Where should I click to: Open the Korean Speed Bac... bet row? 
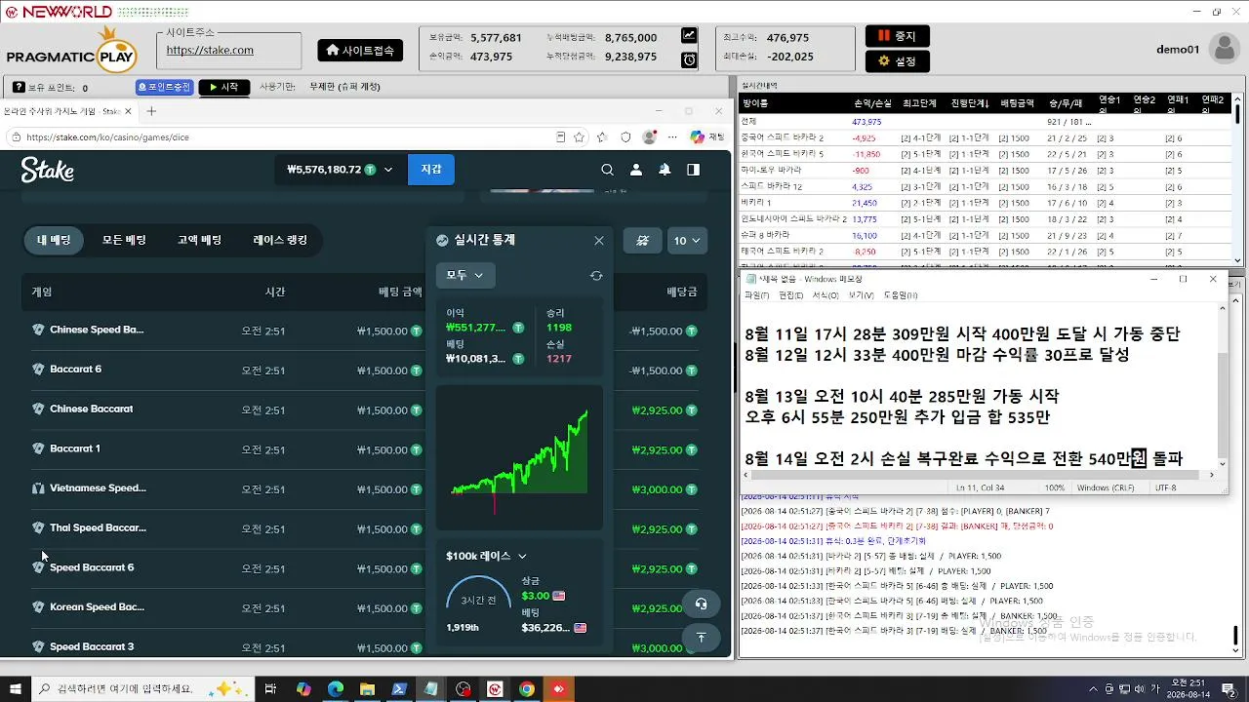tap(366, 607)
